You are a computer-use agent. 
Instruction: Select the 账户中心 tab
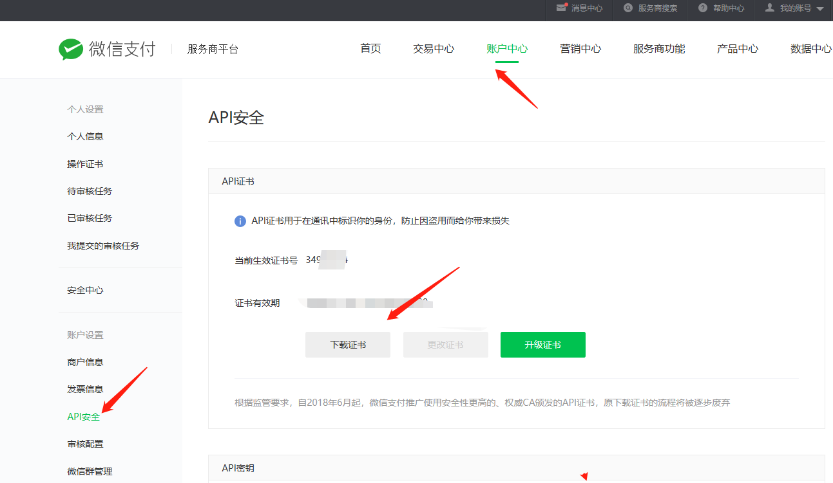507,49
